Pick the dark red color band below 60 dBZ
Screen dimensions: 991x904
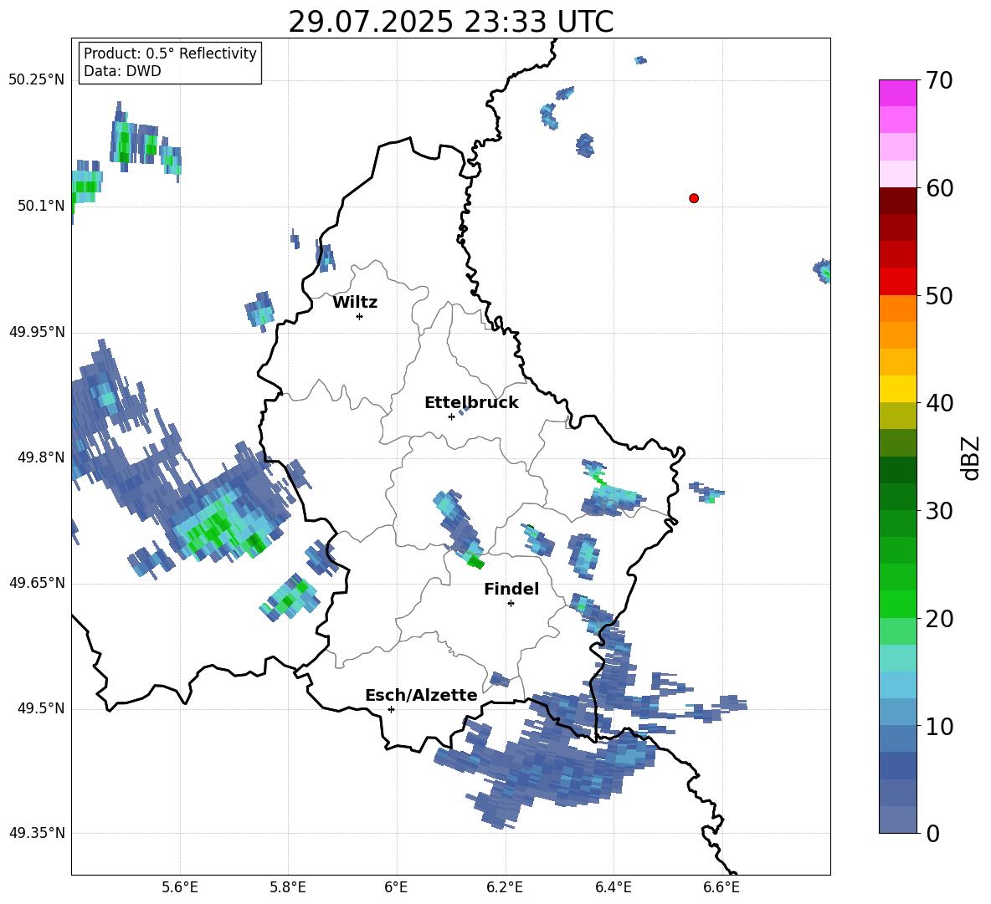coord(897,201)
